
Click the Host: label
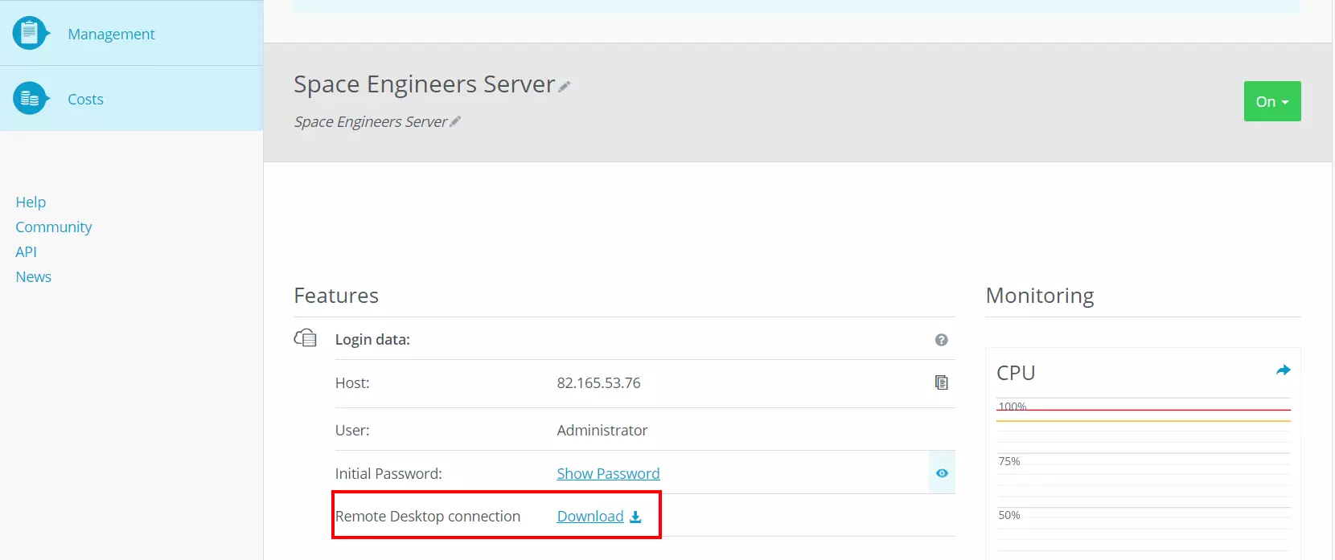click(352, 383)
